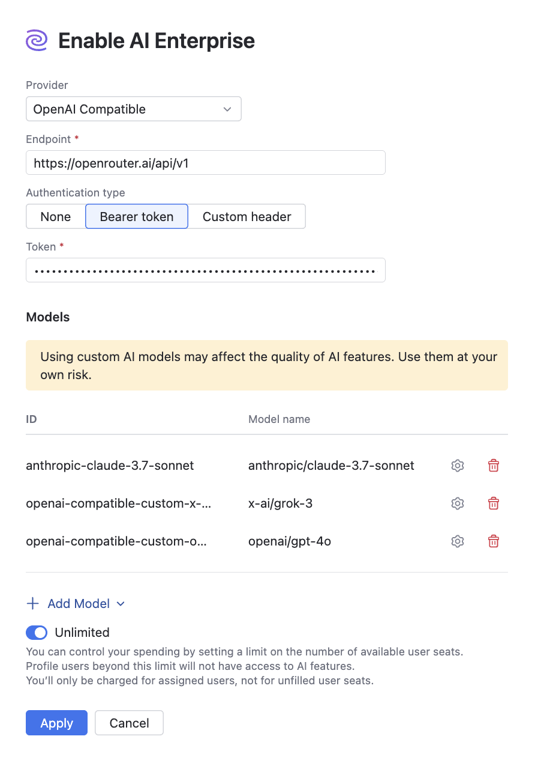Disable the Unlimited toggle

point(36,632)
